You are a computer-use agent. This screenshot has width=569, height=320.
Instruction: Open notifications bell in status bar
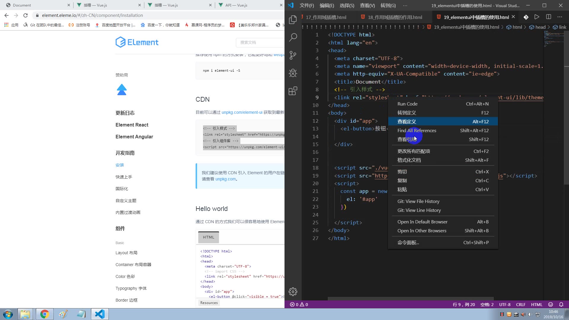click(561, 305)
